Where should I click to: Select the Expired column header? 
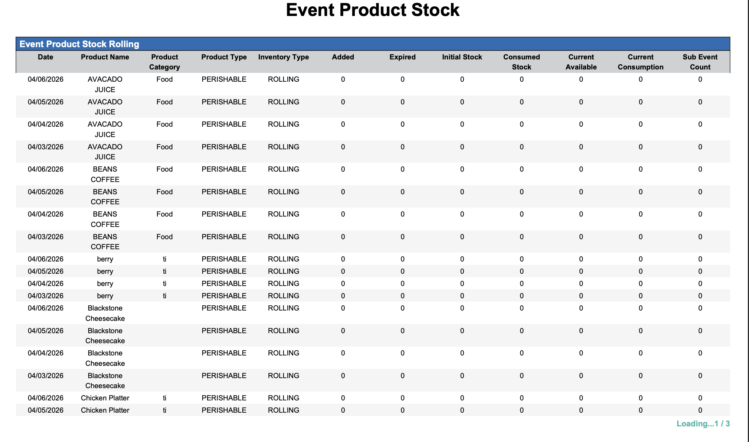tap(402, 57)
